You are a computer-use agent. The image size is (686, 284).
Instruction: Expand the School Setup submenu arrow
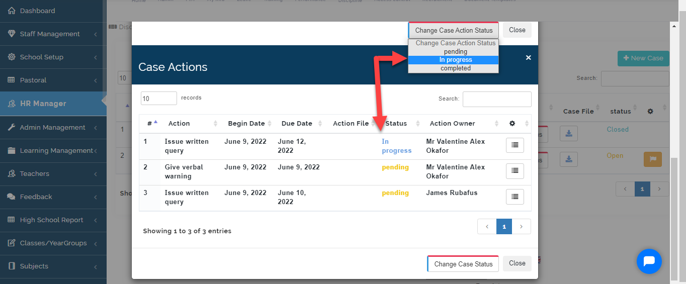(x=96, y=57)
